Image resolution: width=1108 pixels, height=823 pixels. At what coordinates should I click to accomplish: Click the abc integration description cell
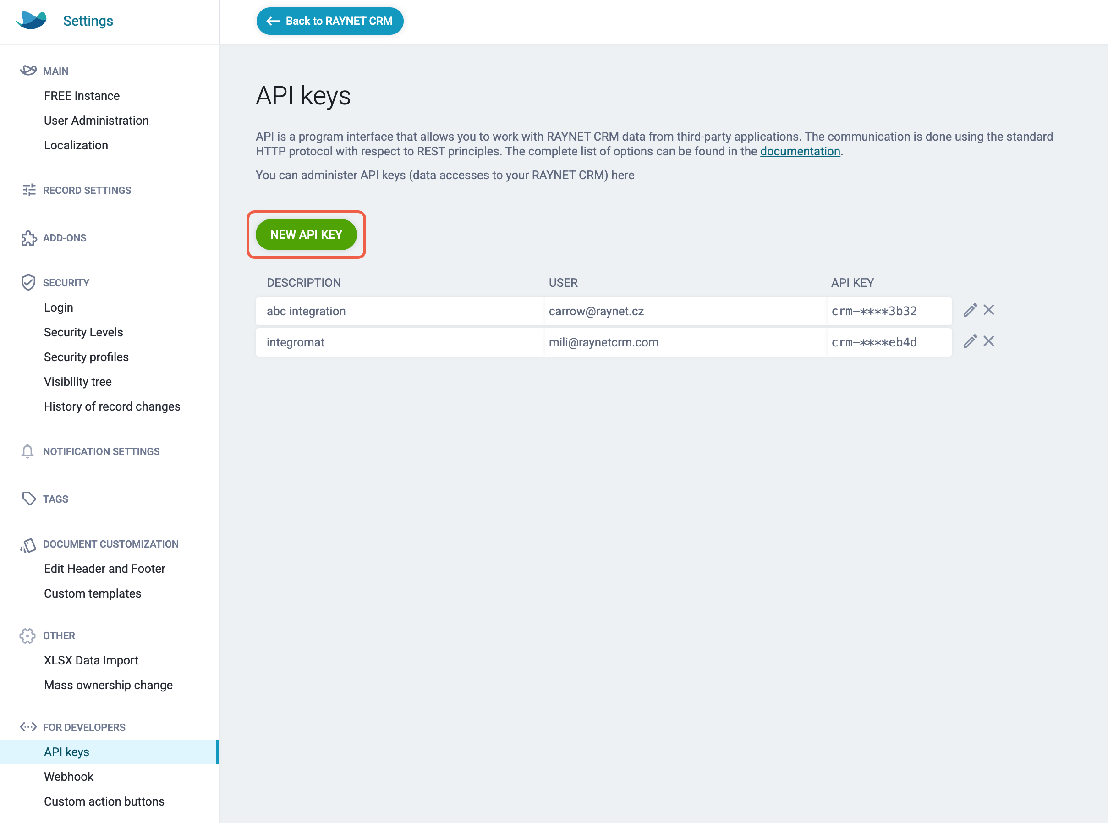click(x=400, y=311)
